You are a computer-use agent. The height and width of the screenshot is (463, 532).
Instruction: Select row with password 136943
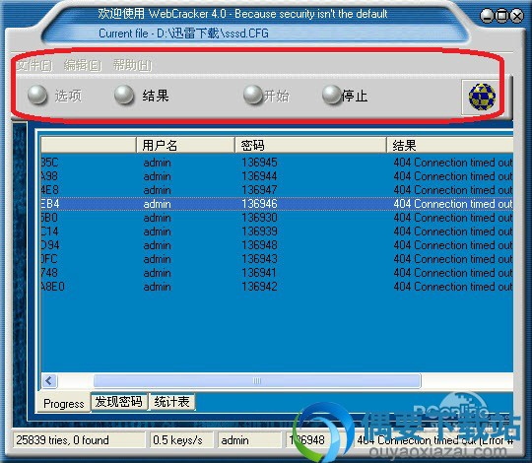(x=277, y=259)
